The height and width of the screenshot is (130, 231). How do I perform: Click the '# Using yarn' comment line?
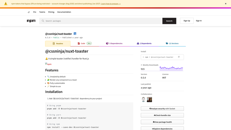pos(54,115)
